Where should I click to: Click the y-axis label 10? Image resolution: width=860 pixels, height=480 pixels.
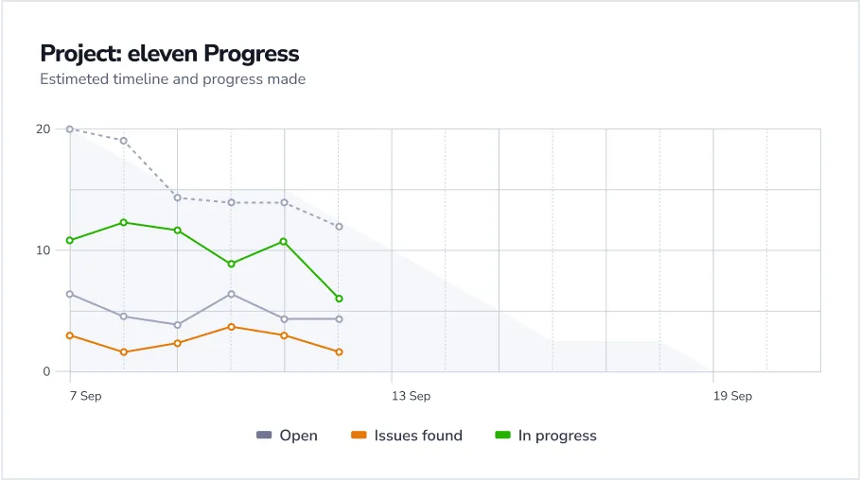(42, 250)
